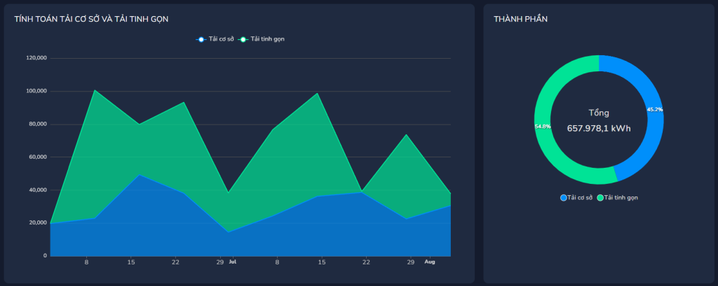718x286 pixels.
Task: Click the blue dot in the donut chart legend
Action: (564, 198)
